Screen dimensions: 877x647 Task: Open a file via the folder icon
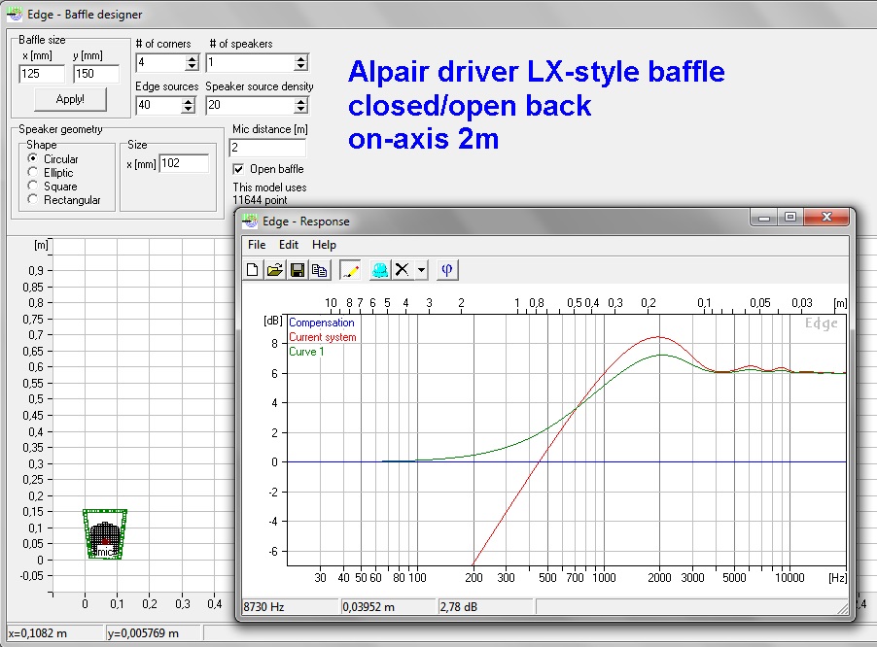coord(274,270)
